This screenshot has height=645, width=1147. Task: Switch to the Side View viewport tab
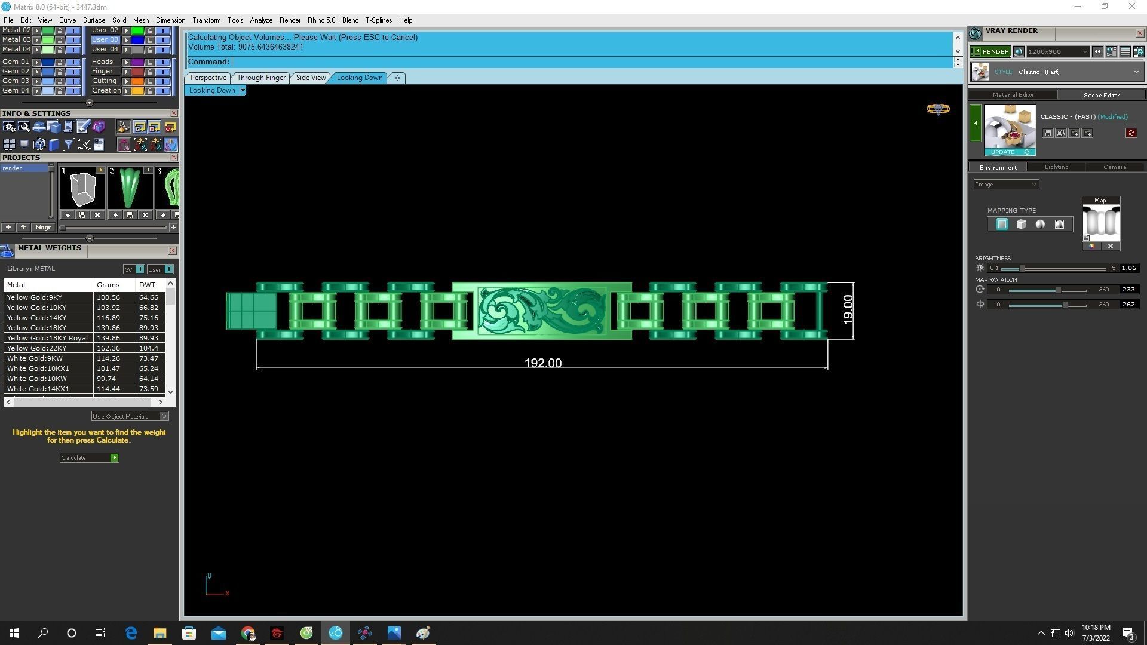[x=311, y=78]
